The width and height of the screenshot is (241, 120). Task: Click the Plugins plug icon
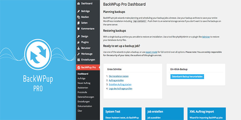79,42
